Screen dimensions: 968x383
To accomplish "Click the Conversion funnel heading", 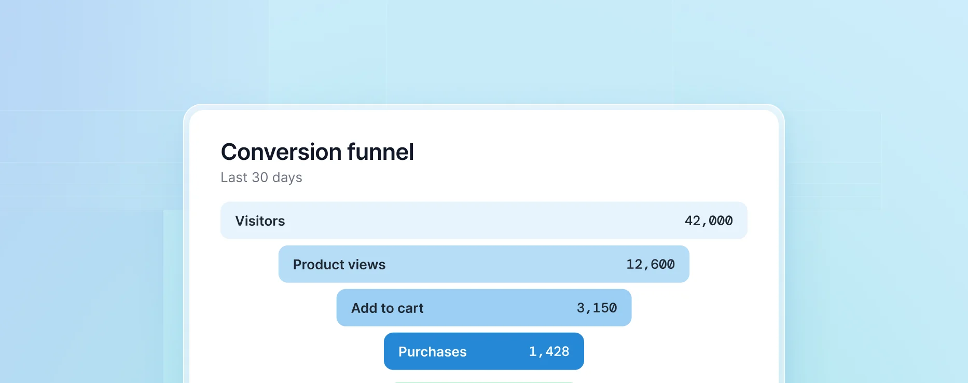I will 317,152.
